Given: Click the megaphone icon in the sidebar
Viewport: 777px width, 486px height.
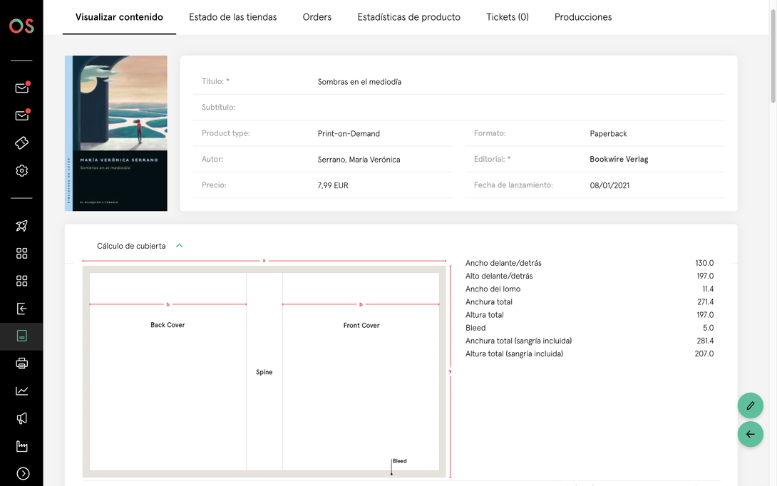Looking at the screenshot, I should click(21, 418).
